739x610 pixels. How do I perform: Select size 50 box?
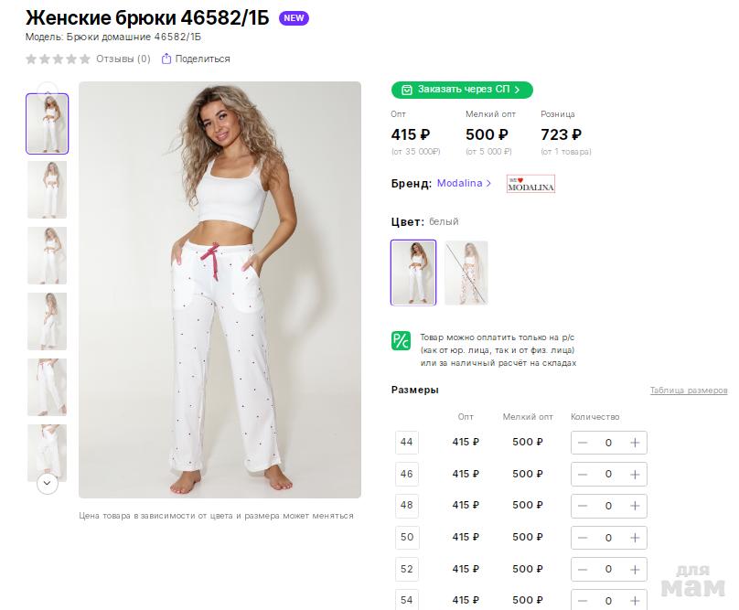coord(407,537)
